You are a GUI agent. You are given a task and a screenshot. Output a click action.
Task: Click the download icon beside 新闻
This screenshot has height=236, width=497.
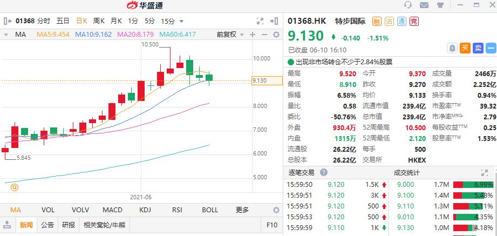point(8,225)
